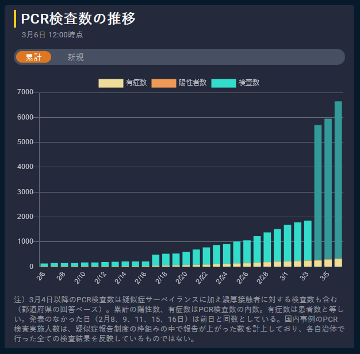Click the 2/22 x-axis date label
The height and width of the screenshot is (354, 360).
(203, 277)
